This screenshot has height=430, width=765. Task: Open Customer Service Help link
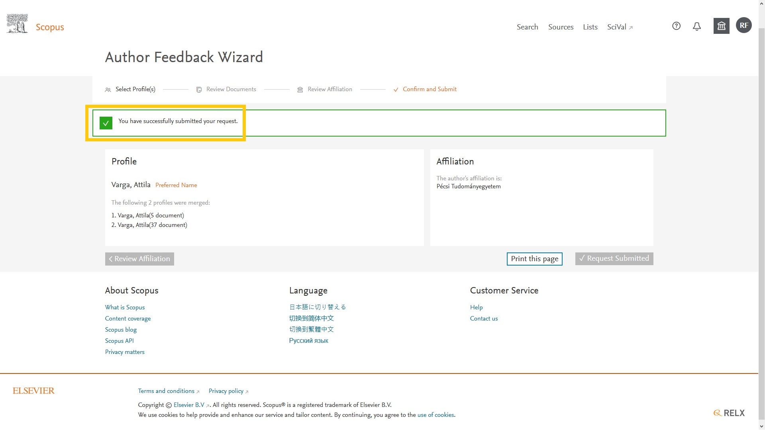click(476, 307)
